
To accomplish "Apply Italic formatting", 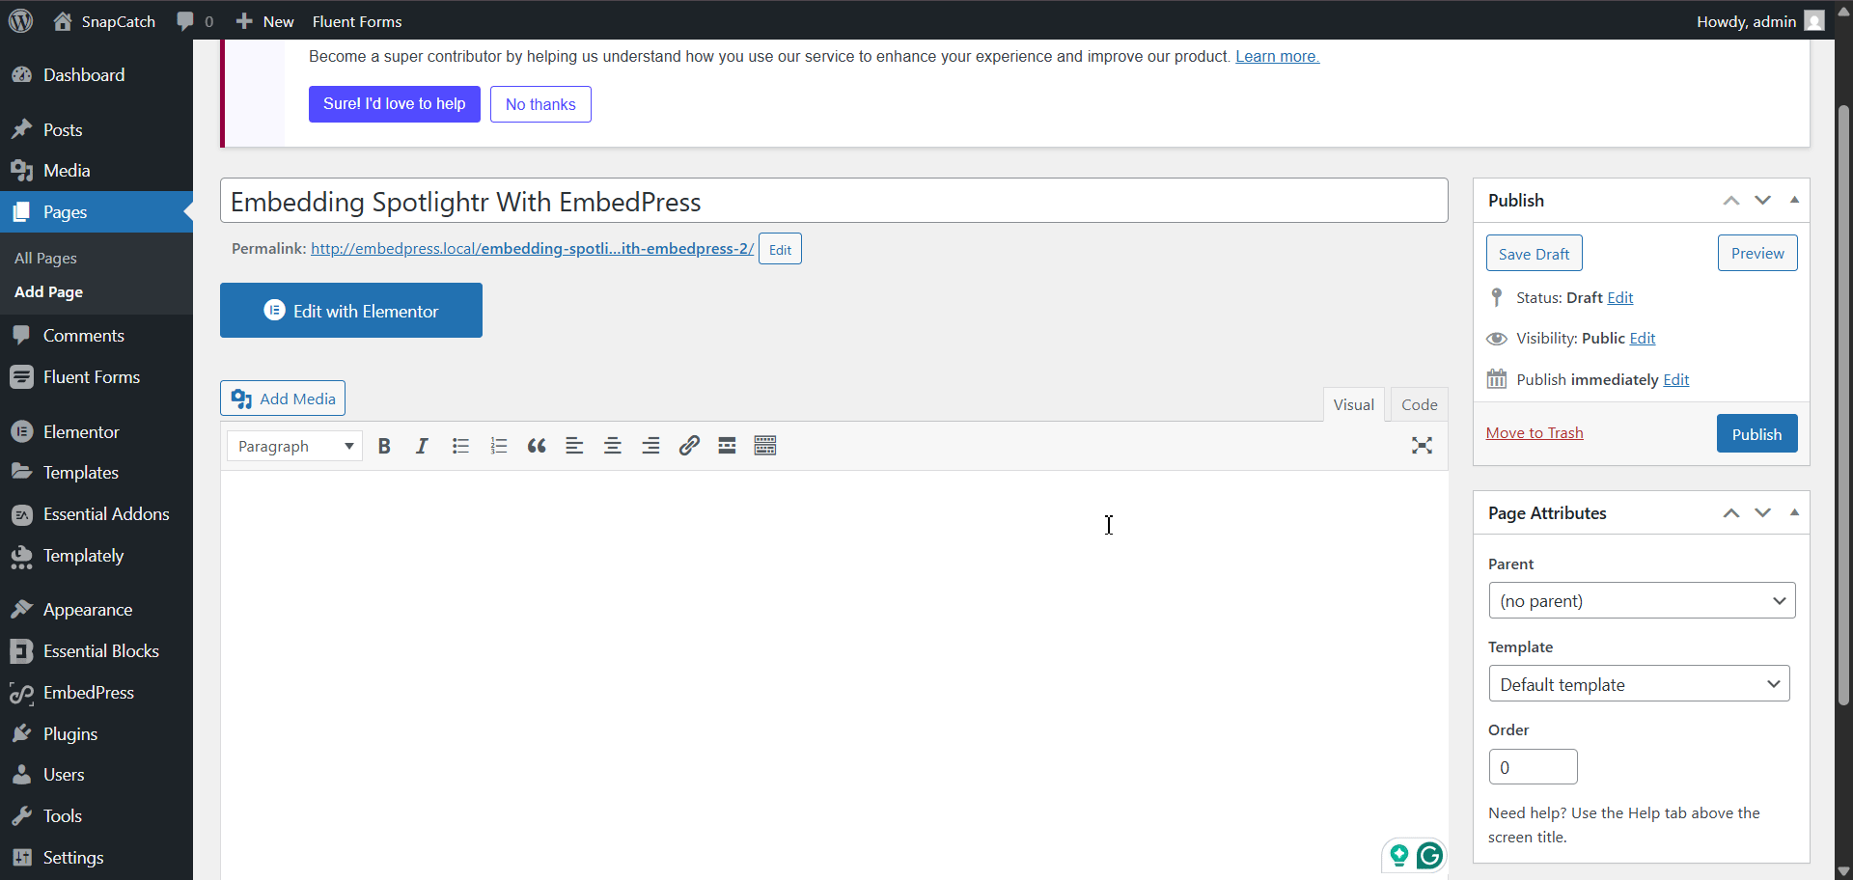I will coord(422,445).
